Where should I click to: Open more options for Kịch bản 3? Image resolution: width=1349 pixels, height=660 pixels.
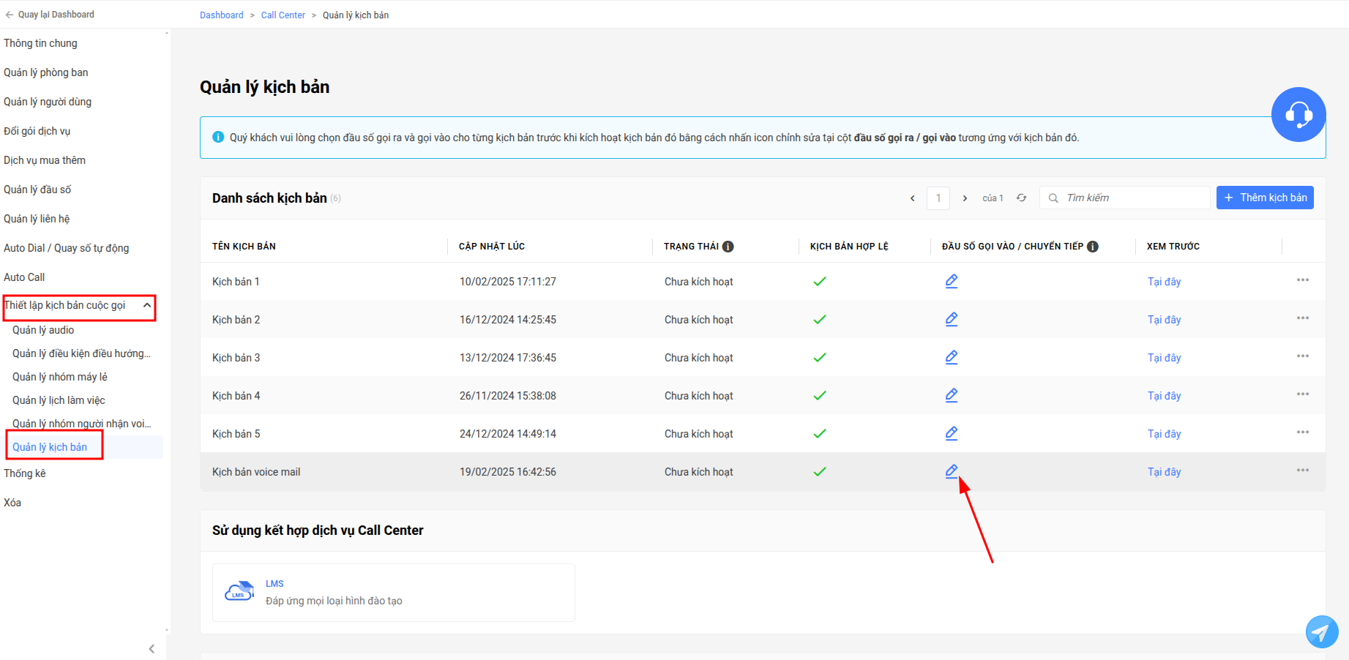pos(1303,356)
